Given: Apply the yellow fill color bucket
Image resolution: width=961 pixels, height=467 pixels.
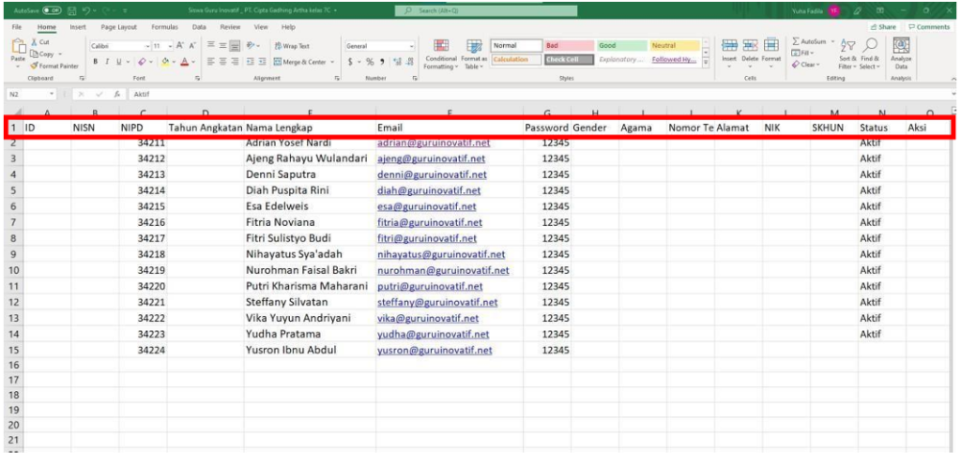Looking at the screenshot, I should pos(163,62).
